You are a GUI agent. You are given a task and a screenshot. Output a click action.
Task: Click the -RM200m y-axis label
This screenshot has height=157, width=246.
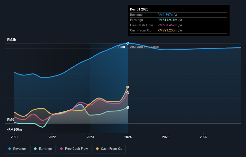(x=14, y=129)
